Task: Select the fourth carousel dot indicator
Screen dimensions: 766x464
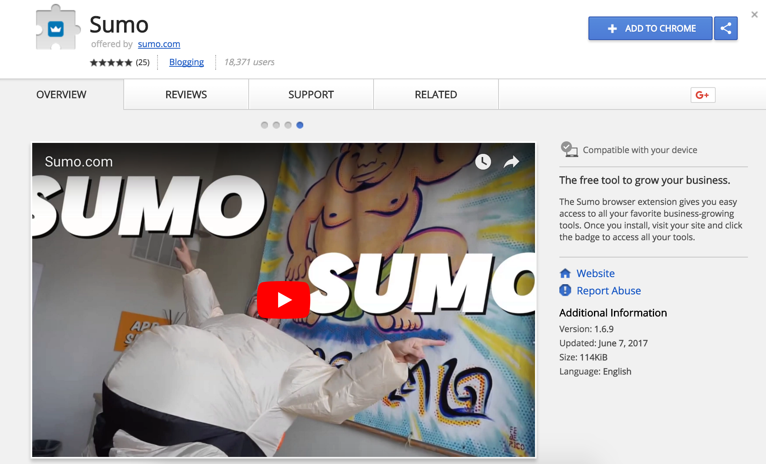Action: [x=300, y=125]
